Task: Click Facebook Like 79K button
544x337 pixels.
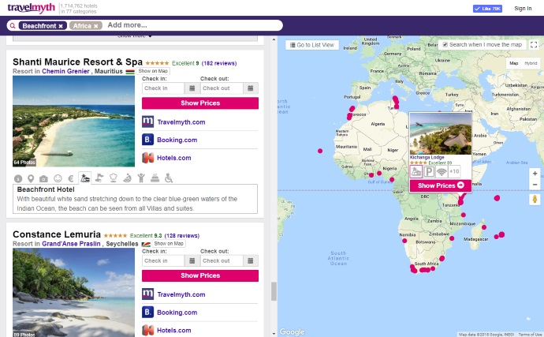Action: click(x=487, y=9)
